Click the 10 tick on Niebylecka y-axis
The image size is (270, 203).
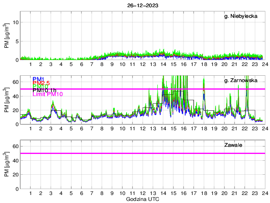[x=15, y=22]
